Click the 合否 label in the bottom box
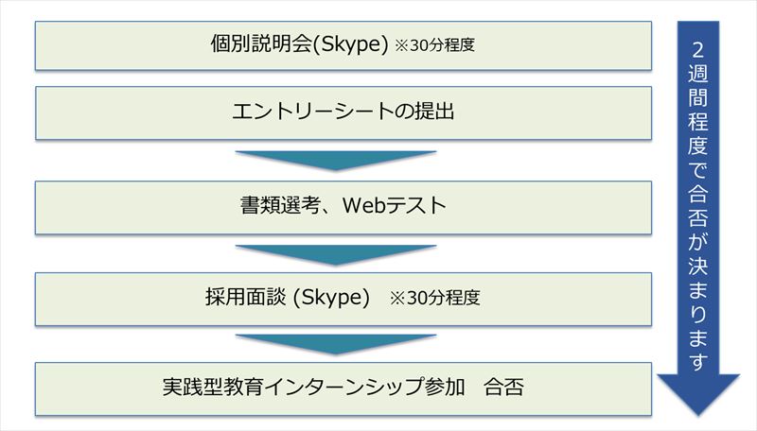Screen dimensions: 757x431 503,388
